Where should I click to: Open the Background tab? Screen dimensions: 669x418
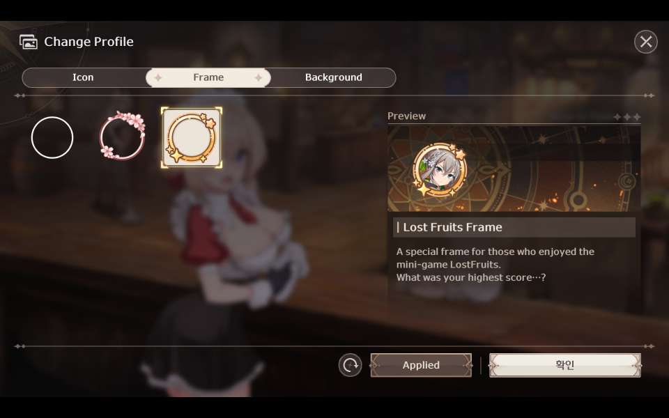tap(333, 77)
